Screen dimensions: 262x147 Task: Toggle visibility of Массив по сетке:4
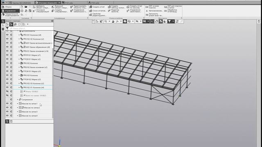point(7,116)
